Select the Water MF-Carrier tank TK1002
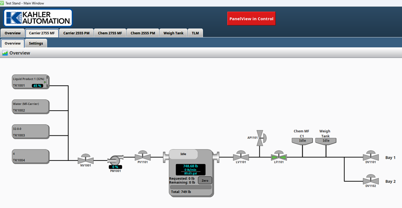Screen dimensions: 402x208 click(x=31, y=106)
